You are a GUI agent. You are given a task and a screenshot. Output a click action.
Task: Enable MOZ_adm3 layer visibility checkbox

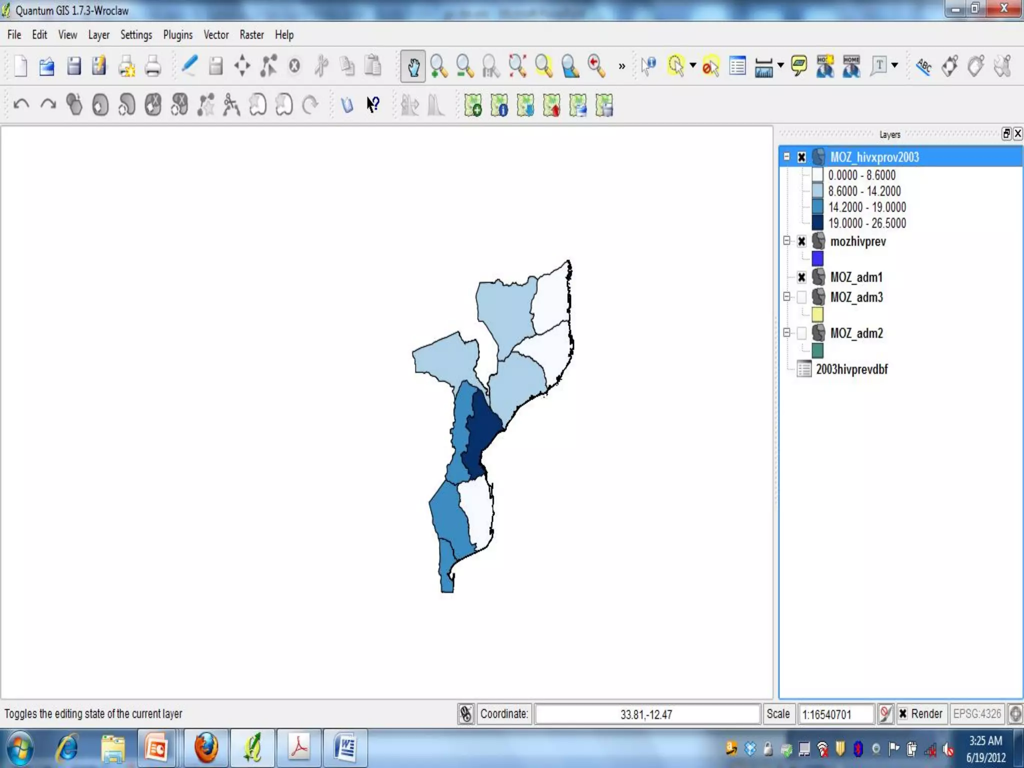click(x=801, y=297)
